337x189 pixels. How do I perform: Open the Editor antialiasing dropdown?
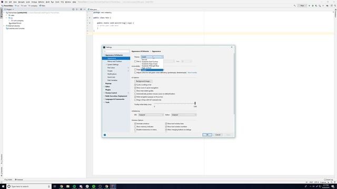pyautogui.click(x=184, y=115)
